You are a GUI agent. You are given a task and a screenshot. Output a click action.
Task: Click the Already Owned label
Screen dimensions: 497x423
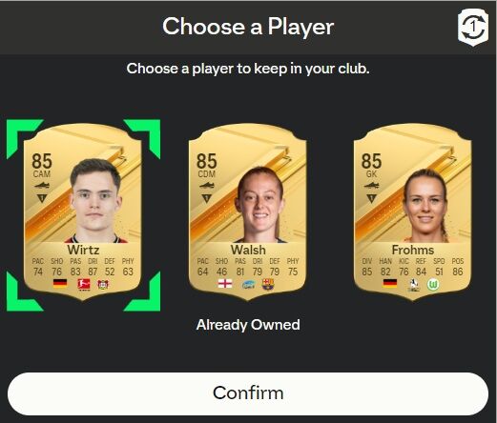[x=248, y=325]
